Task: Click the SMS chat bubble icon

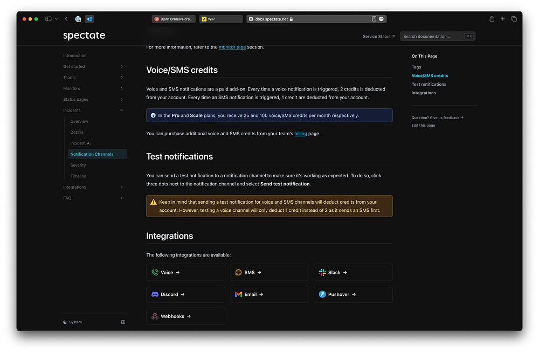Action: coord(238,273)
